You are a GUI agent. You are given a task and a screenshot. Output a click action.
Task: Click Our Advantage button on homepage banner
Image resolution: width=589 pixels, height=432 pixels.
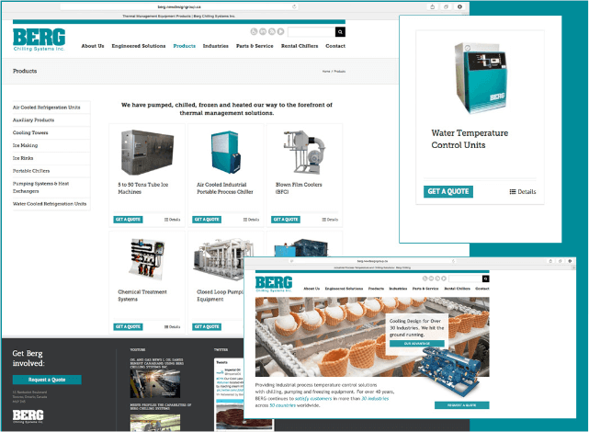pos(417,344)
